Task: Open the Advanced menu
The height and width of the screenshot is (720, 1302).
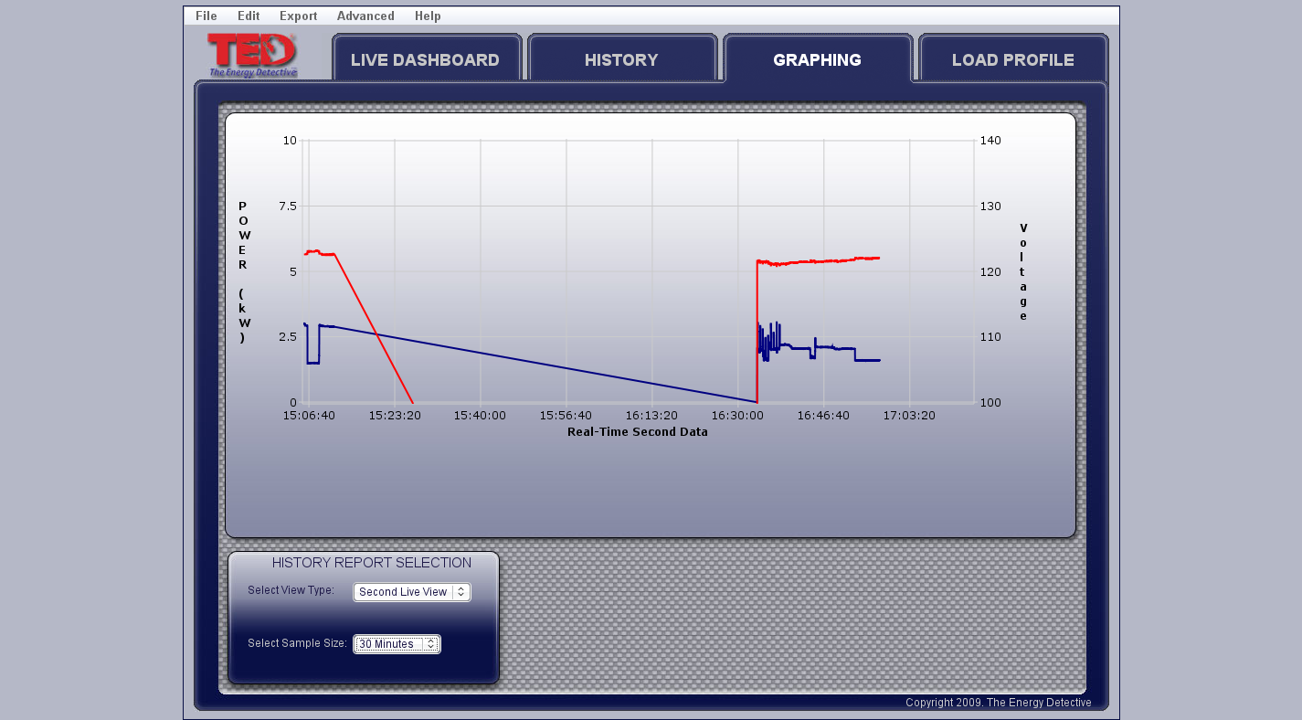Action: 365,16
